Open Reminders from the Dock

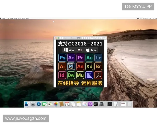coord(73,104)
